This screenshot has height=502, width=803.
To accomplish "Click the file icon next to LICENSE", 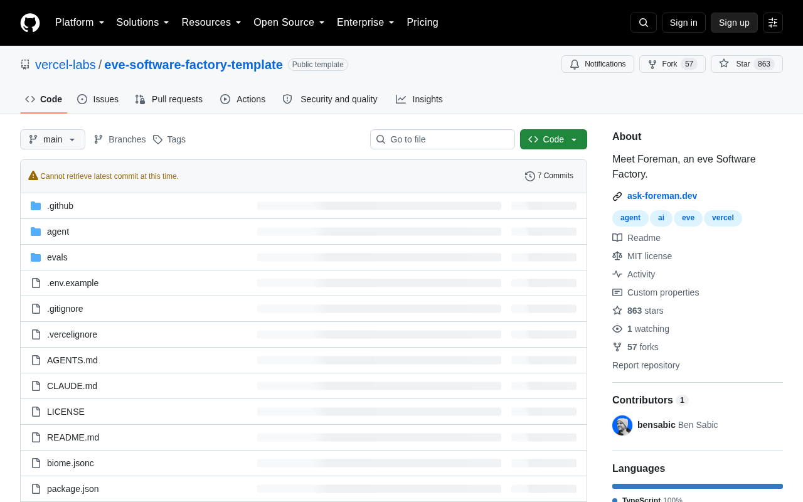I will (36, 412).
